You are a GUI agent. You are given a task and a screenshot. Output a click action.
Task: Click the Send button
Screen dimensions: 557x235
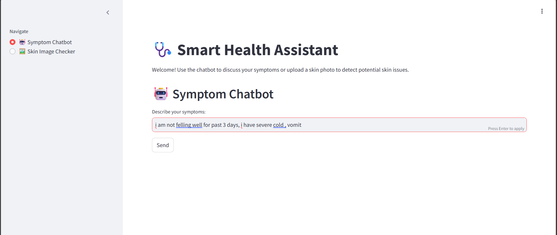click(x=163, y=145)
